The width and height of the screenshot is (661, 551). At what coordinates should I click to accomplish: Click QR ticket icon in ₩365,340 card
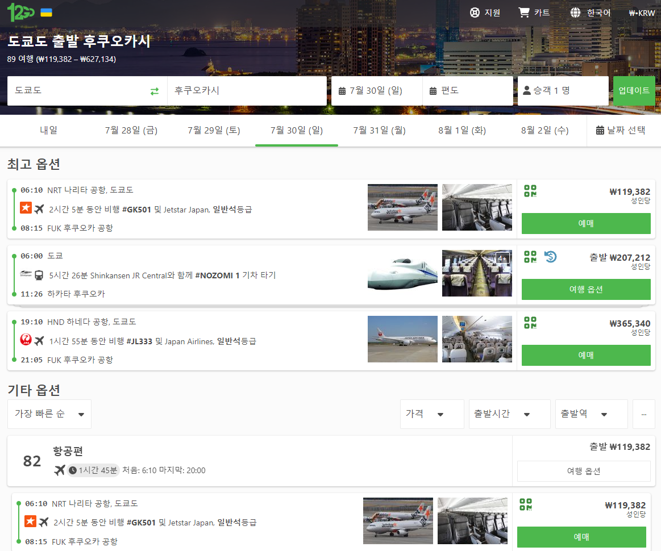click(530, 323)
